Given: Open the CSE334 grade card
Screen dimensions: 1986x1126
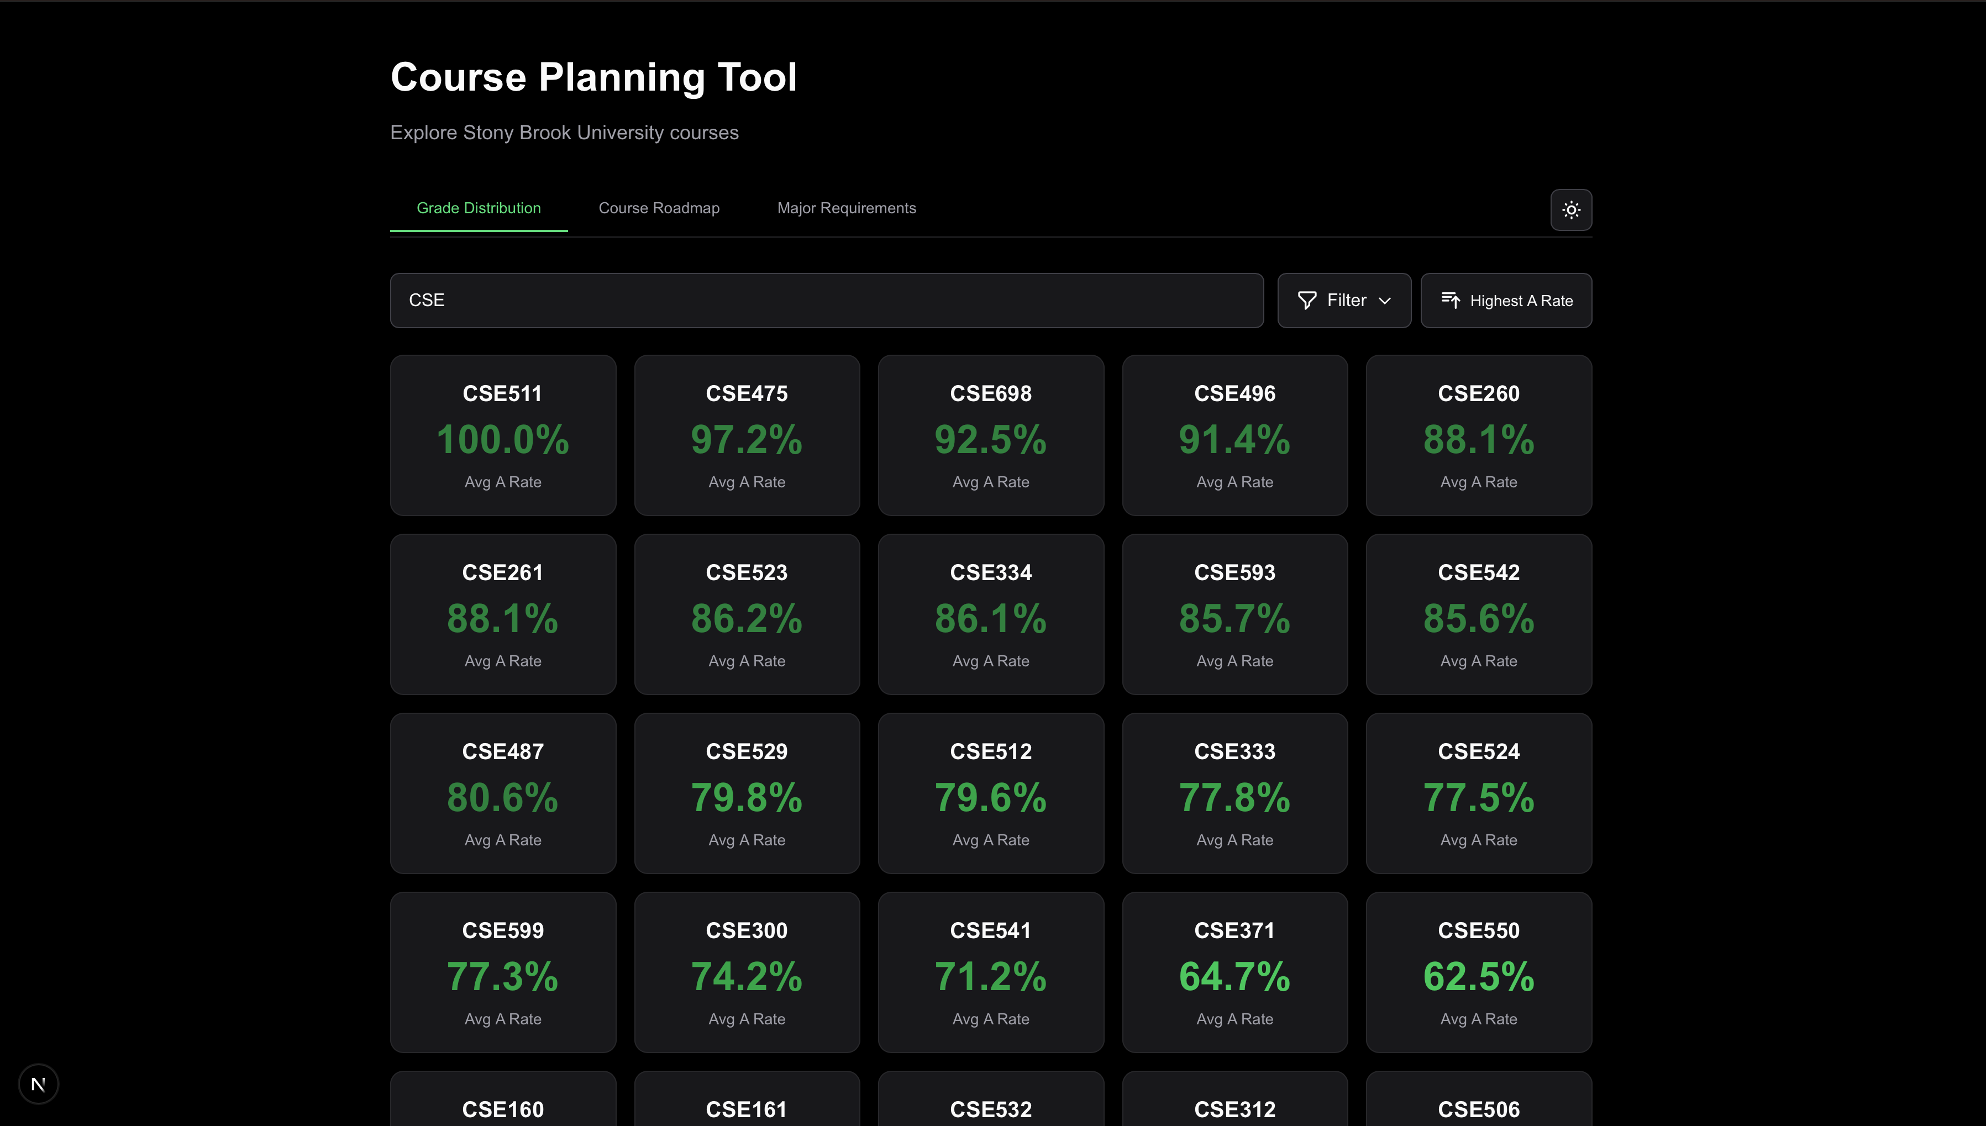Looking at the screenshot, I should pyautogui.click(x=991, y=614).
